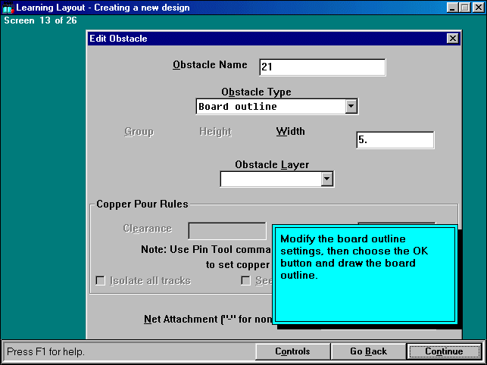The width and height of the screenshot is (487, 365).
Task: Click the Width input field
Action: [x=395, y=140]
